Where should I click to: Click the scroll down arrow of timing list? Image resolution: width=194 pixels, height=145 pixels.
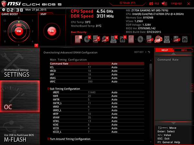[151, 142]
